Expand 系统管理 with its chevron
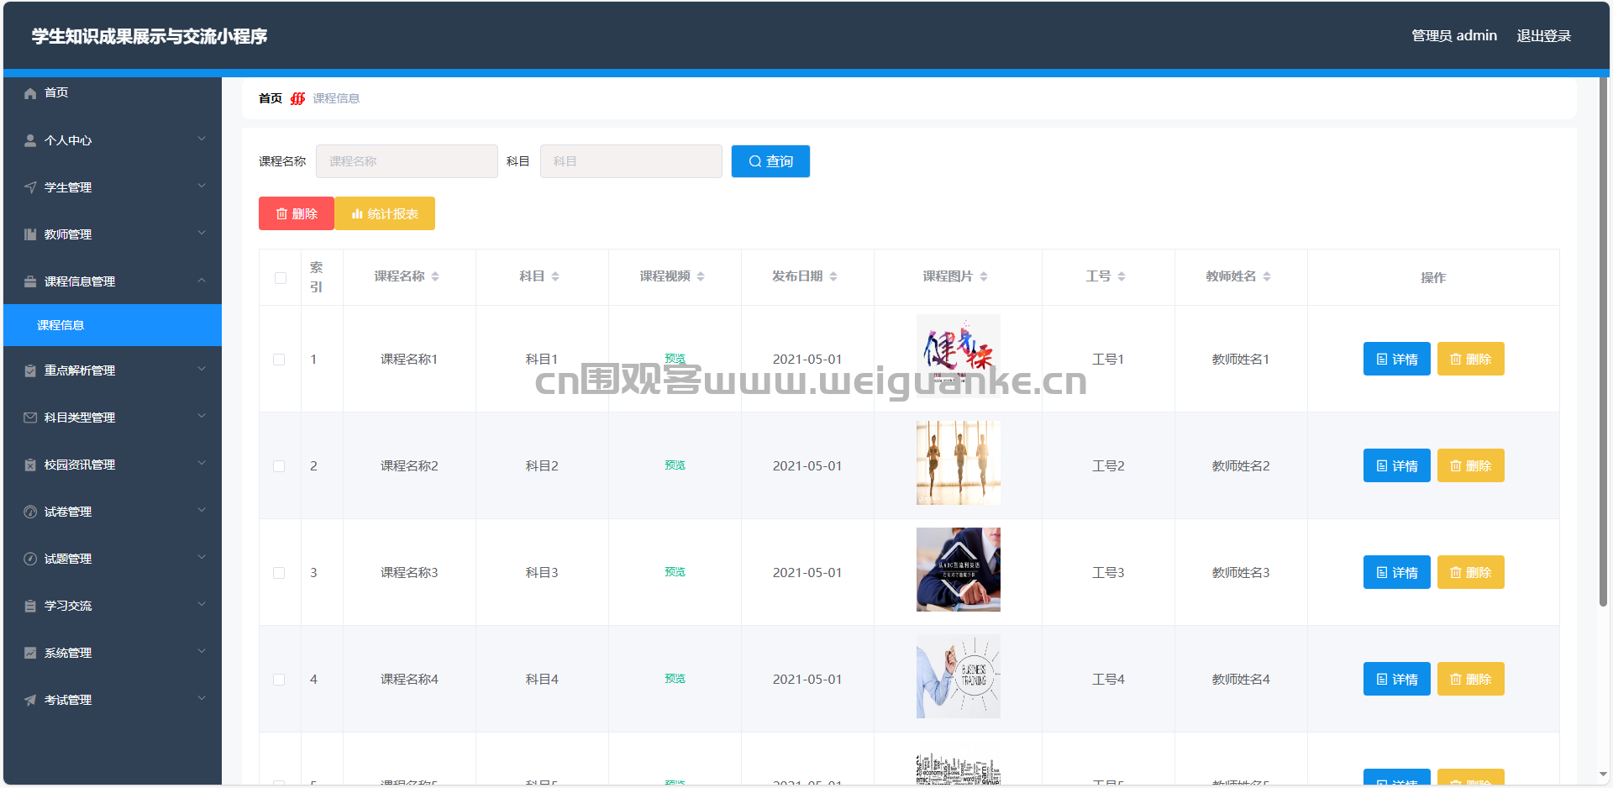 (202, 651)
